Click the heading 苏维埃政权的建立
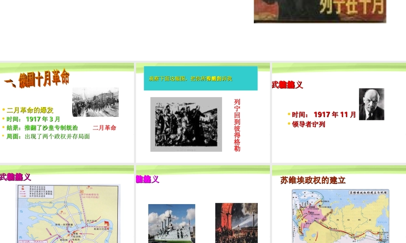This screenshot has height=243, width=406. point(313,180)
